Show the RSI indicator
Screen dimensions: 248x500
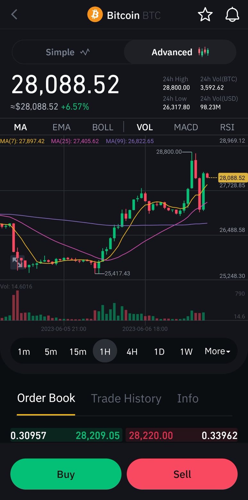click(x=227, y=127)
